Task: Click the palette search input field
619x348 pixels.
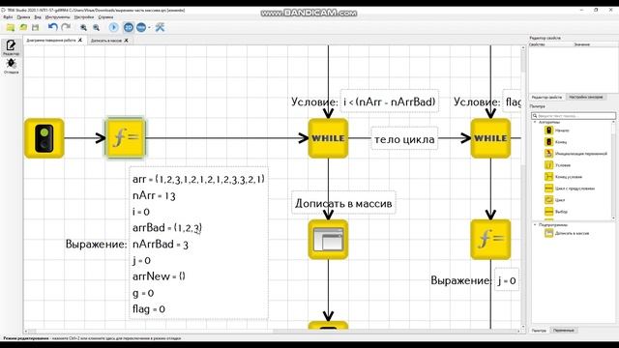Action: (574, 116)
